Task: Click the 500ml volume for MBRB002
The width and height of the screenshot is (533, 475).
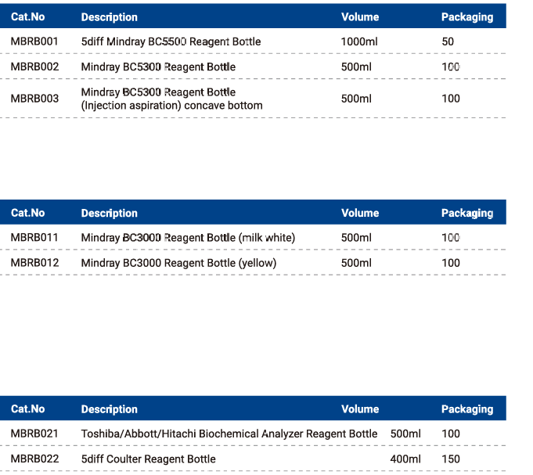Action: [x=356, y=67]
